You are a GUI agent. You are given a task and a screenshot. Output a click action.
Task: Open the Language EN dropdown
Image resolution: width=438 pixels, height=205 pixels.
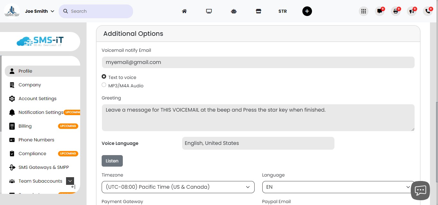(338, 187)
